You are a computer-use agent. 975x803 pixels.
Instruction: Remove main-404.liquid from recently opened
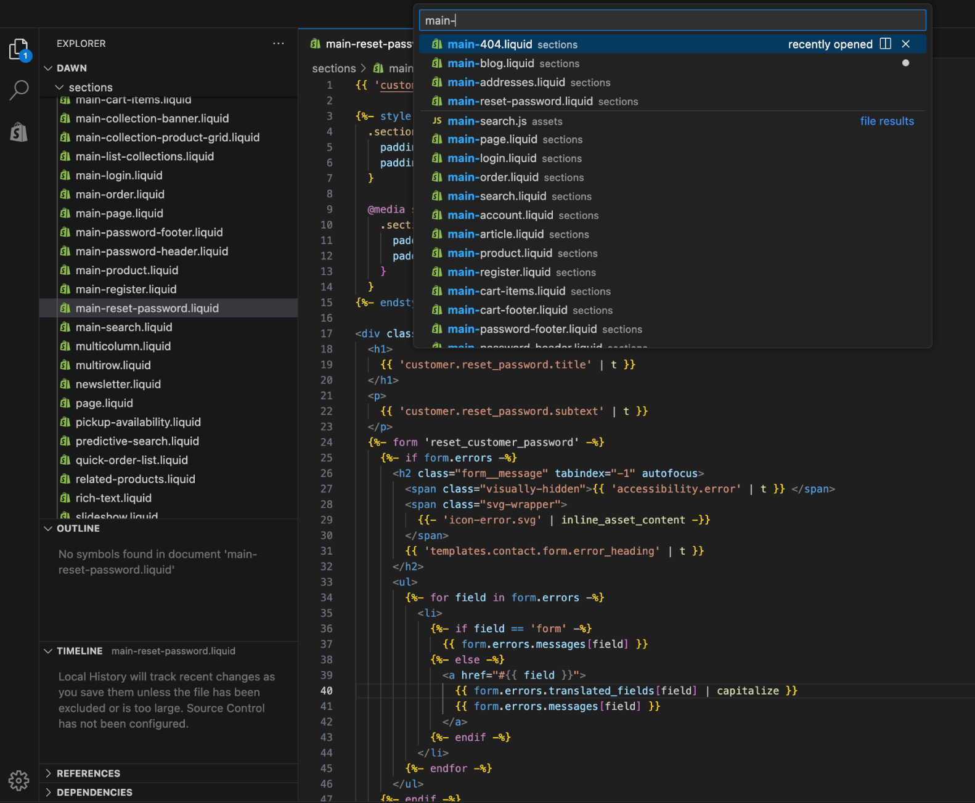905,44
